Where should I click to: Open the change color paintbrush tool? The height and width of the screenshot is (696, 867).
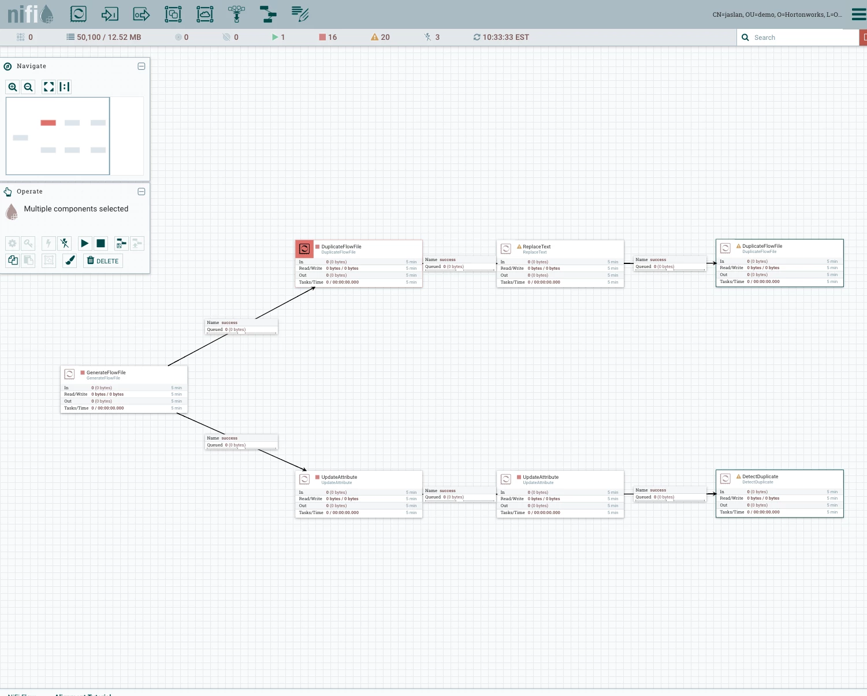point(70,260)
